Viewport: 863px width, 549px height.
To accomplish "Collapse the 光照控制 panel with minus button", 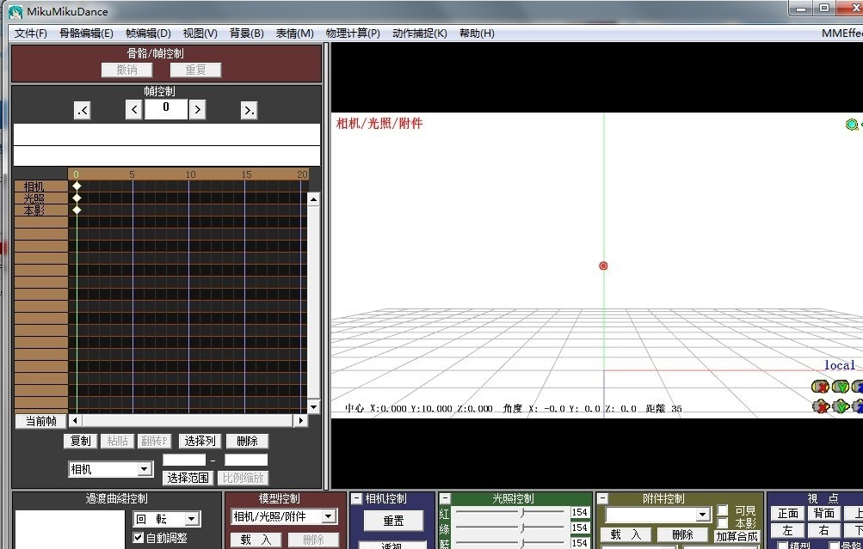I will (x=445, y=498).
